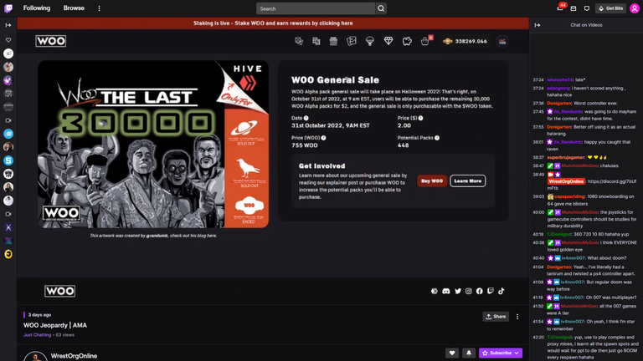Expand the left side navigation arrow
The image size is (643, 361).
coord(8,25)
